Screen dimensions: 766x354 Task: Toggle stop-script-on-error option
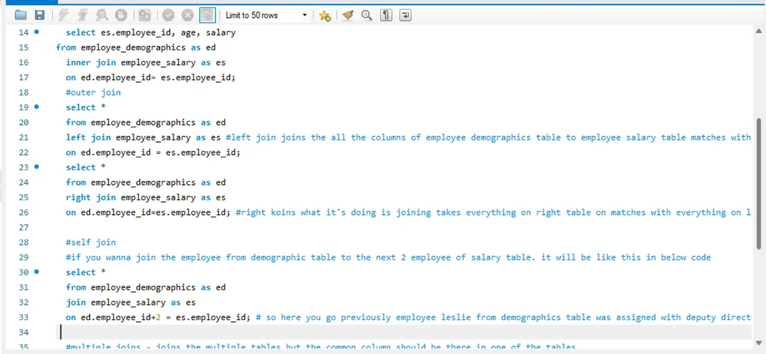tap(144, 15)
